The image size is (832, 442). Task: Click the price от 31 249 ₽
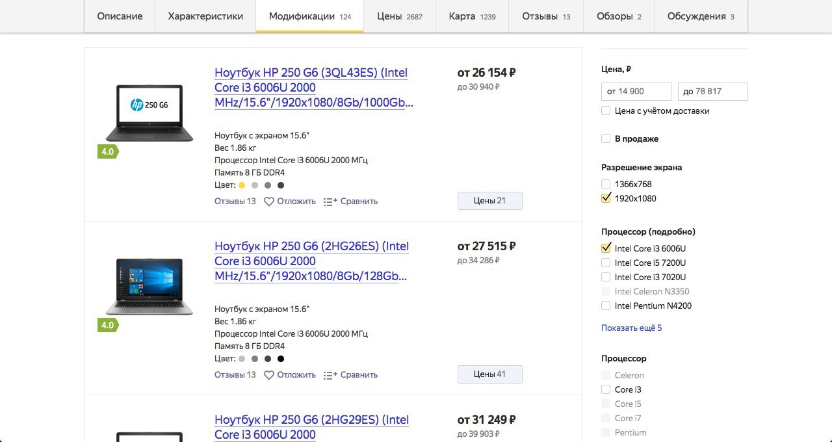(x=487, y=420)
